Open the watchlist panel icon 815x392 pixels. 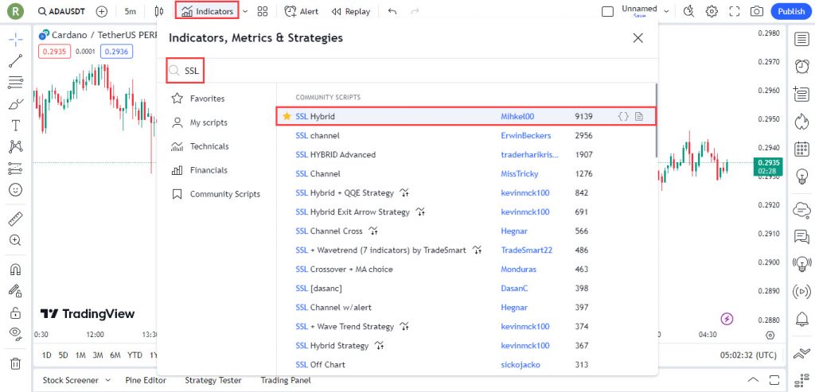coord(801,40)
